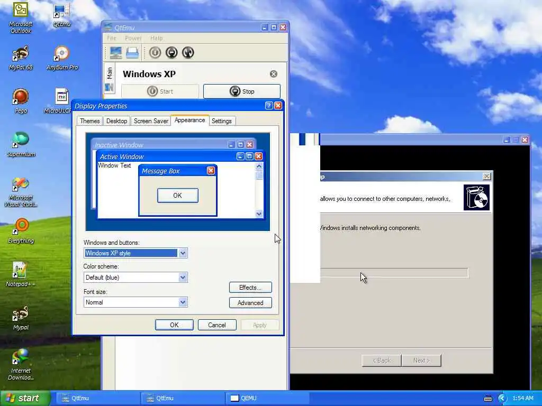Open Internet Download Manager icon

coord(21,365)
